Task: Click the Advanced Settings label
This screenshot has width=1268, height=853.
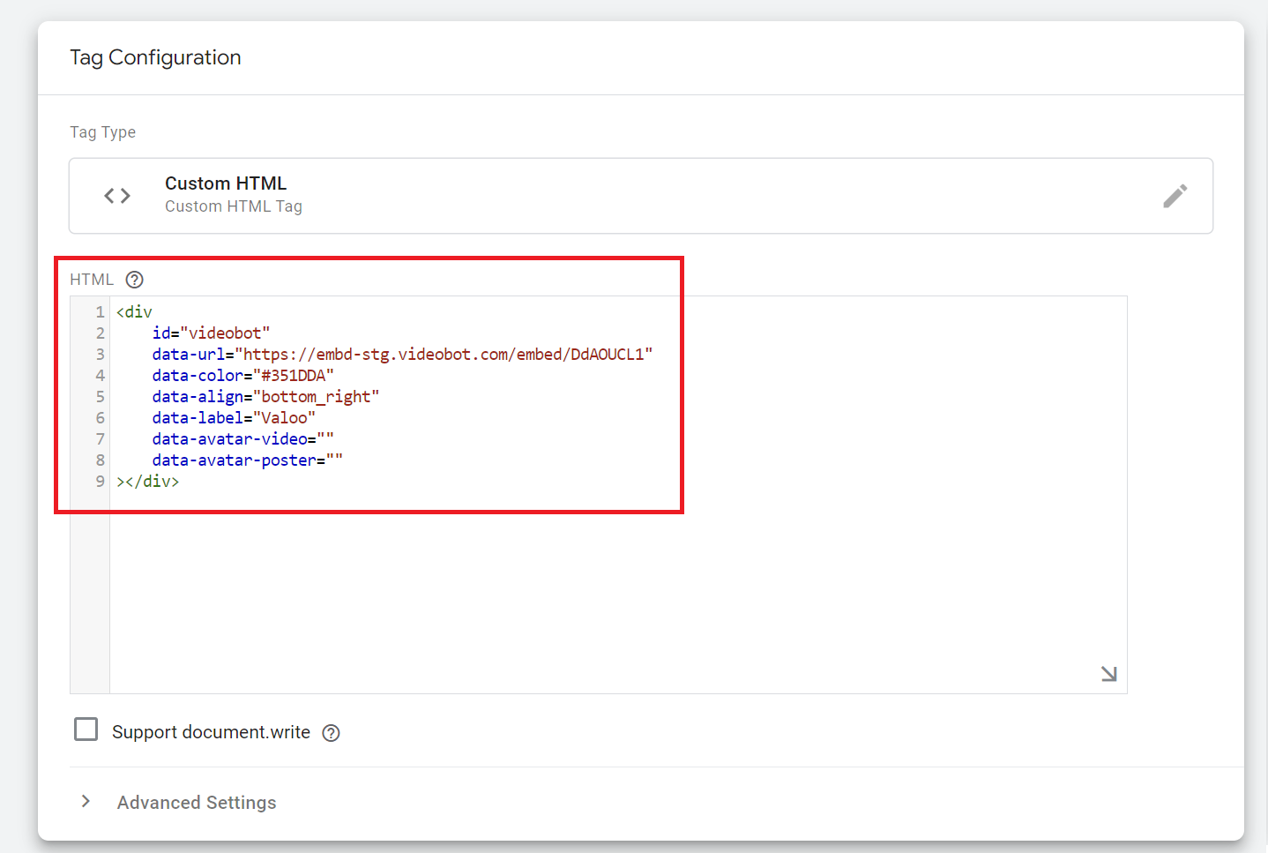Action: tap(197, 803)
